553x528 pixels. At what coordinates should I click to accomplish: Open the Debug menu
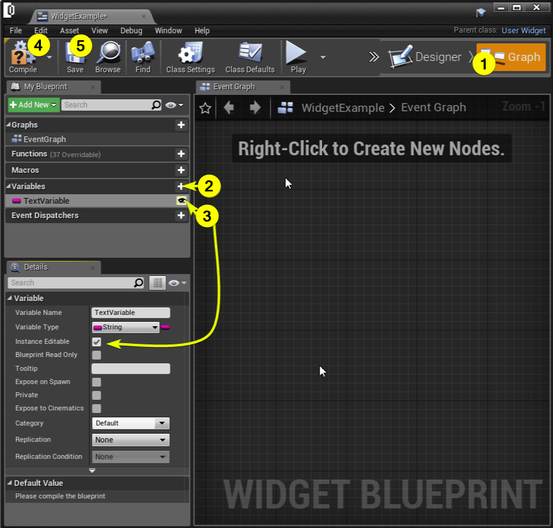pos(131,30)
